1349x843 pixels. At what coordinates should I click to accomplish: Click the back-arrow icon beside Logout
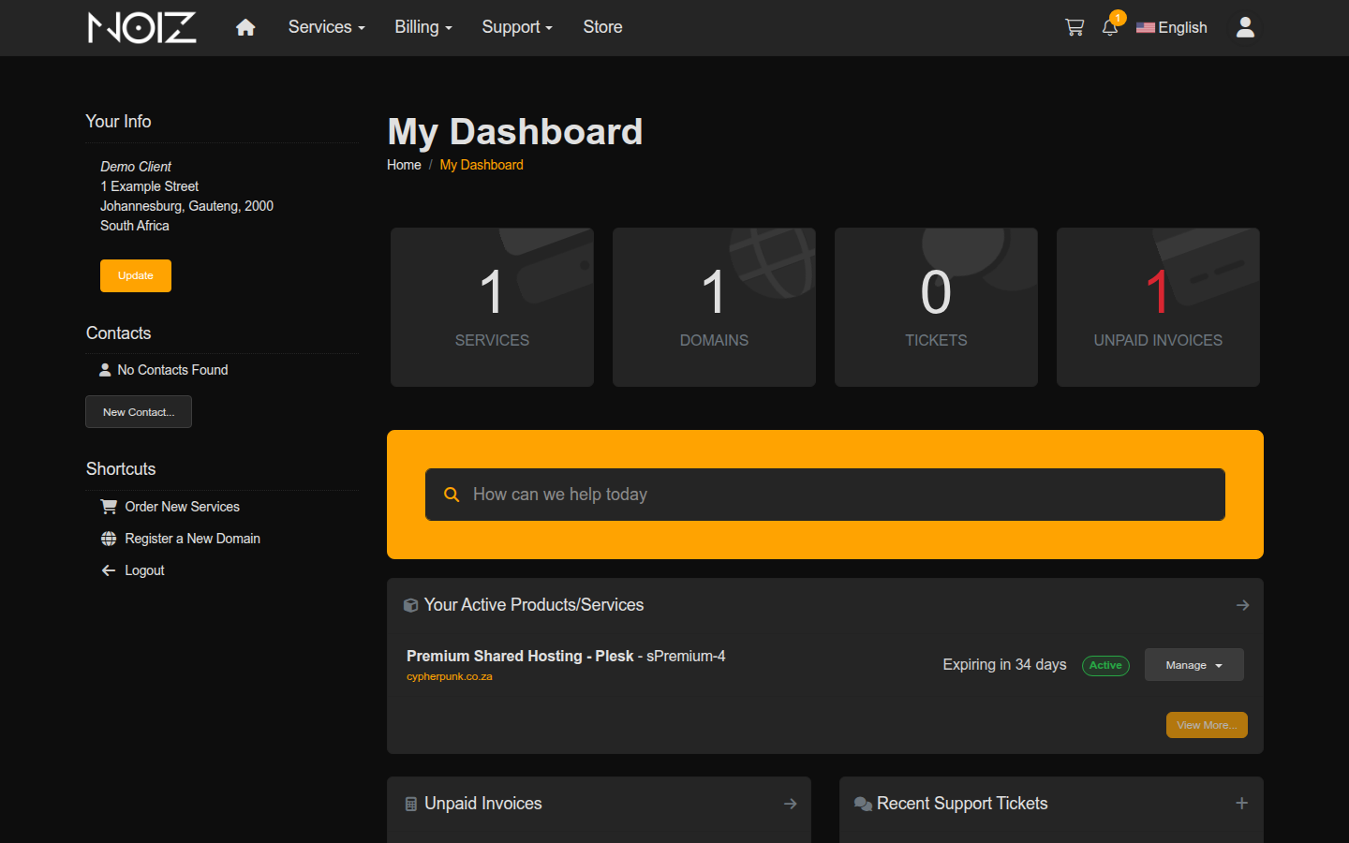[x=109, y=570]
